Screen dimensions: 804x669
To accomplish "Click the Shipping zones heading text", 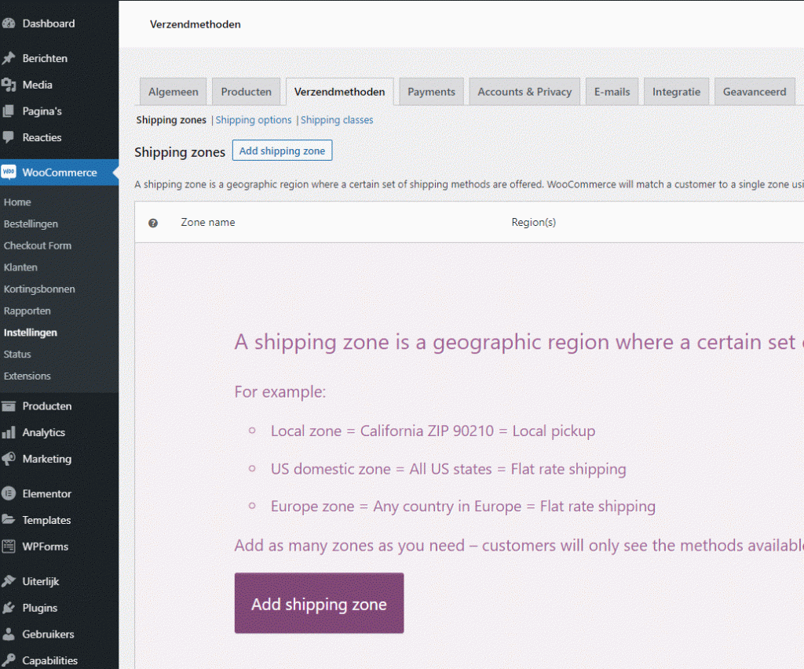I will pyautogui.click(x=180, y=152).
